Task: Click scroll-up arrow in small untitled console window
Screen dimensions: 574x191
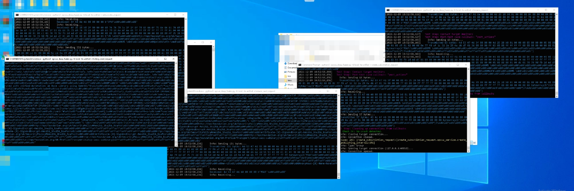Action: (x=213, y=46)
